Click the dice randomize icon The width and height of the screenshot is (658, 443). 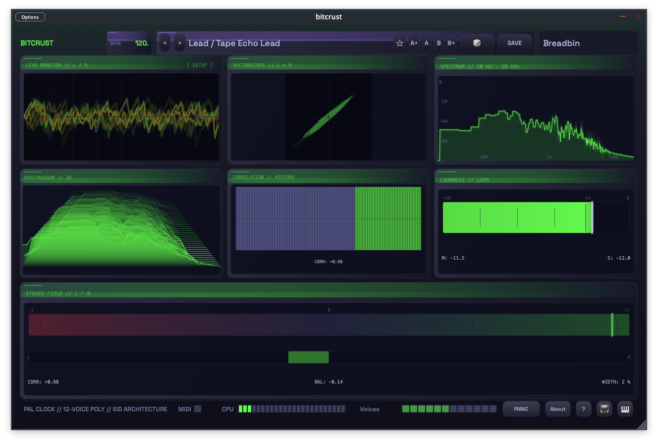pos(477,43)
